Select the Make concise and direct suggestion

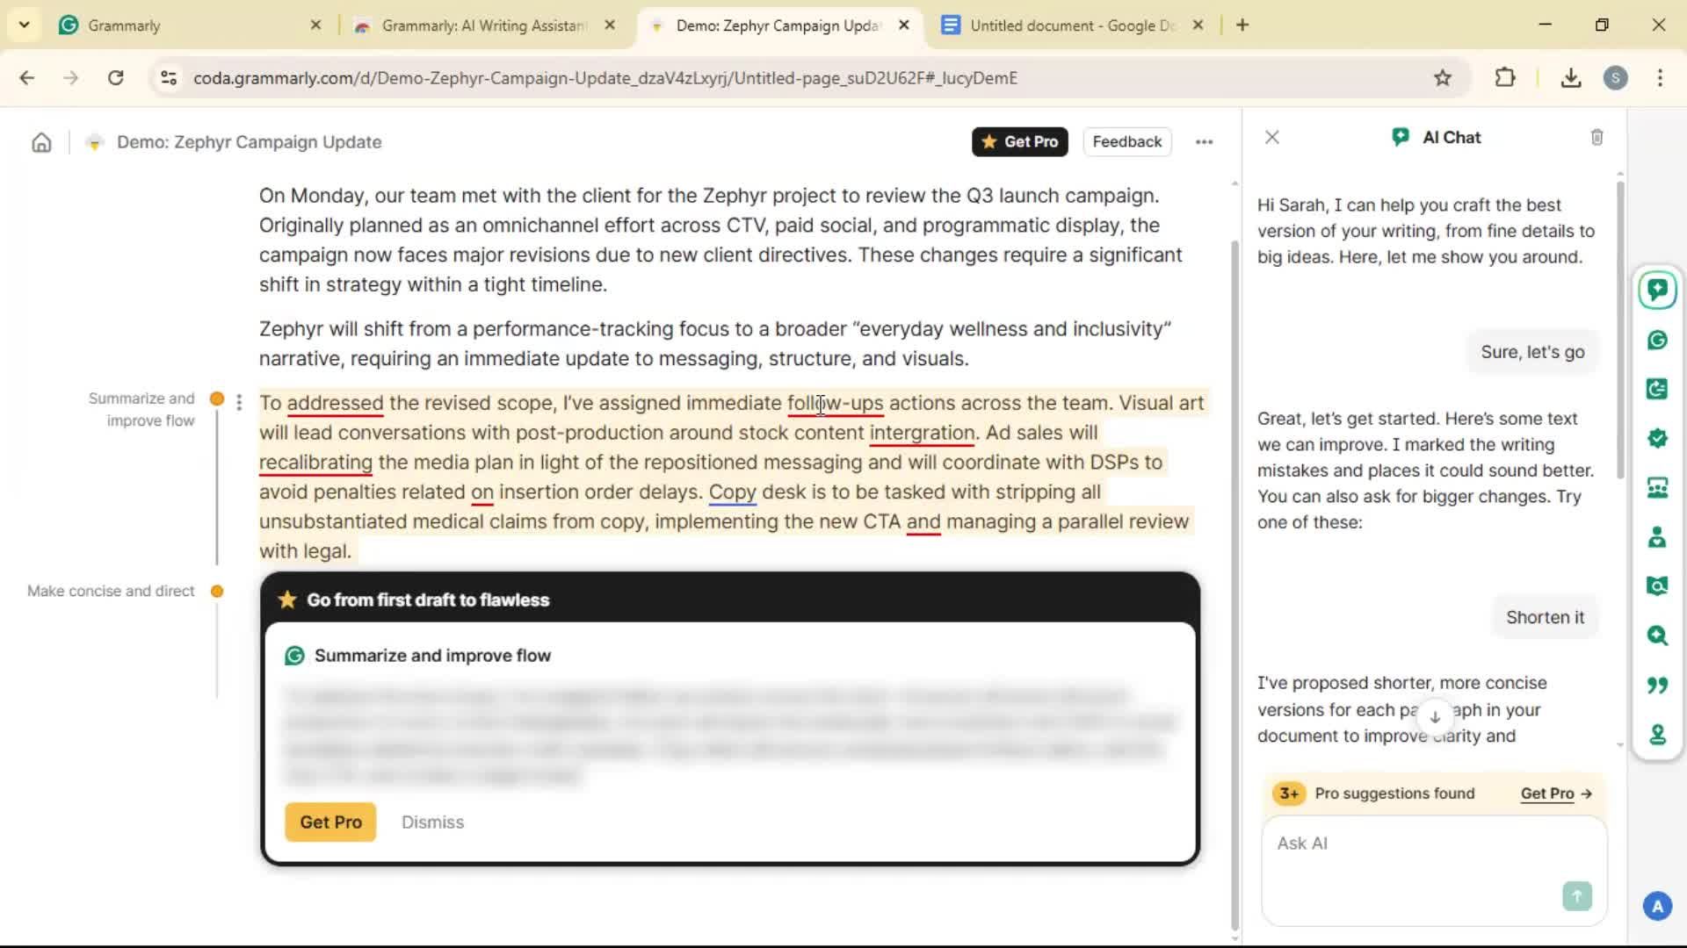pyautogui.click(x=111, y=591)
